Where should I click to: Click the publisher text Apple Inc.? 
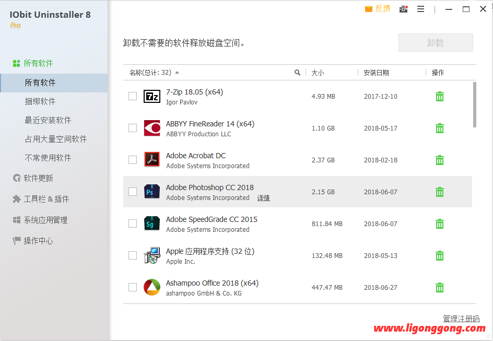pyautogui.click(x=181, y=262)
